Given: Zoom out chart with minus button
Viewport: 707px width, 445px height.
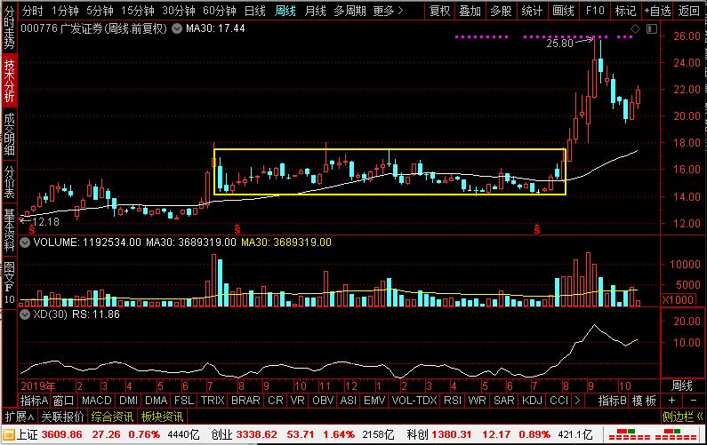Looking at the screenshot, I should pyautogui.click(x=694, y=401).
